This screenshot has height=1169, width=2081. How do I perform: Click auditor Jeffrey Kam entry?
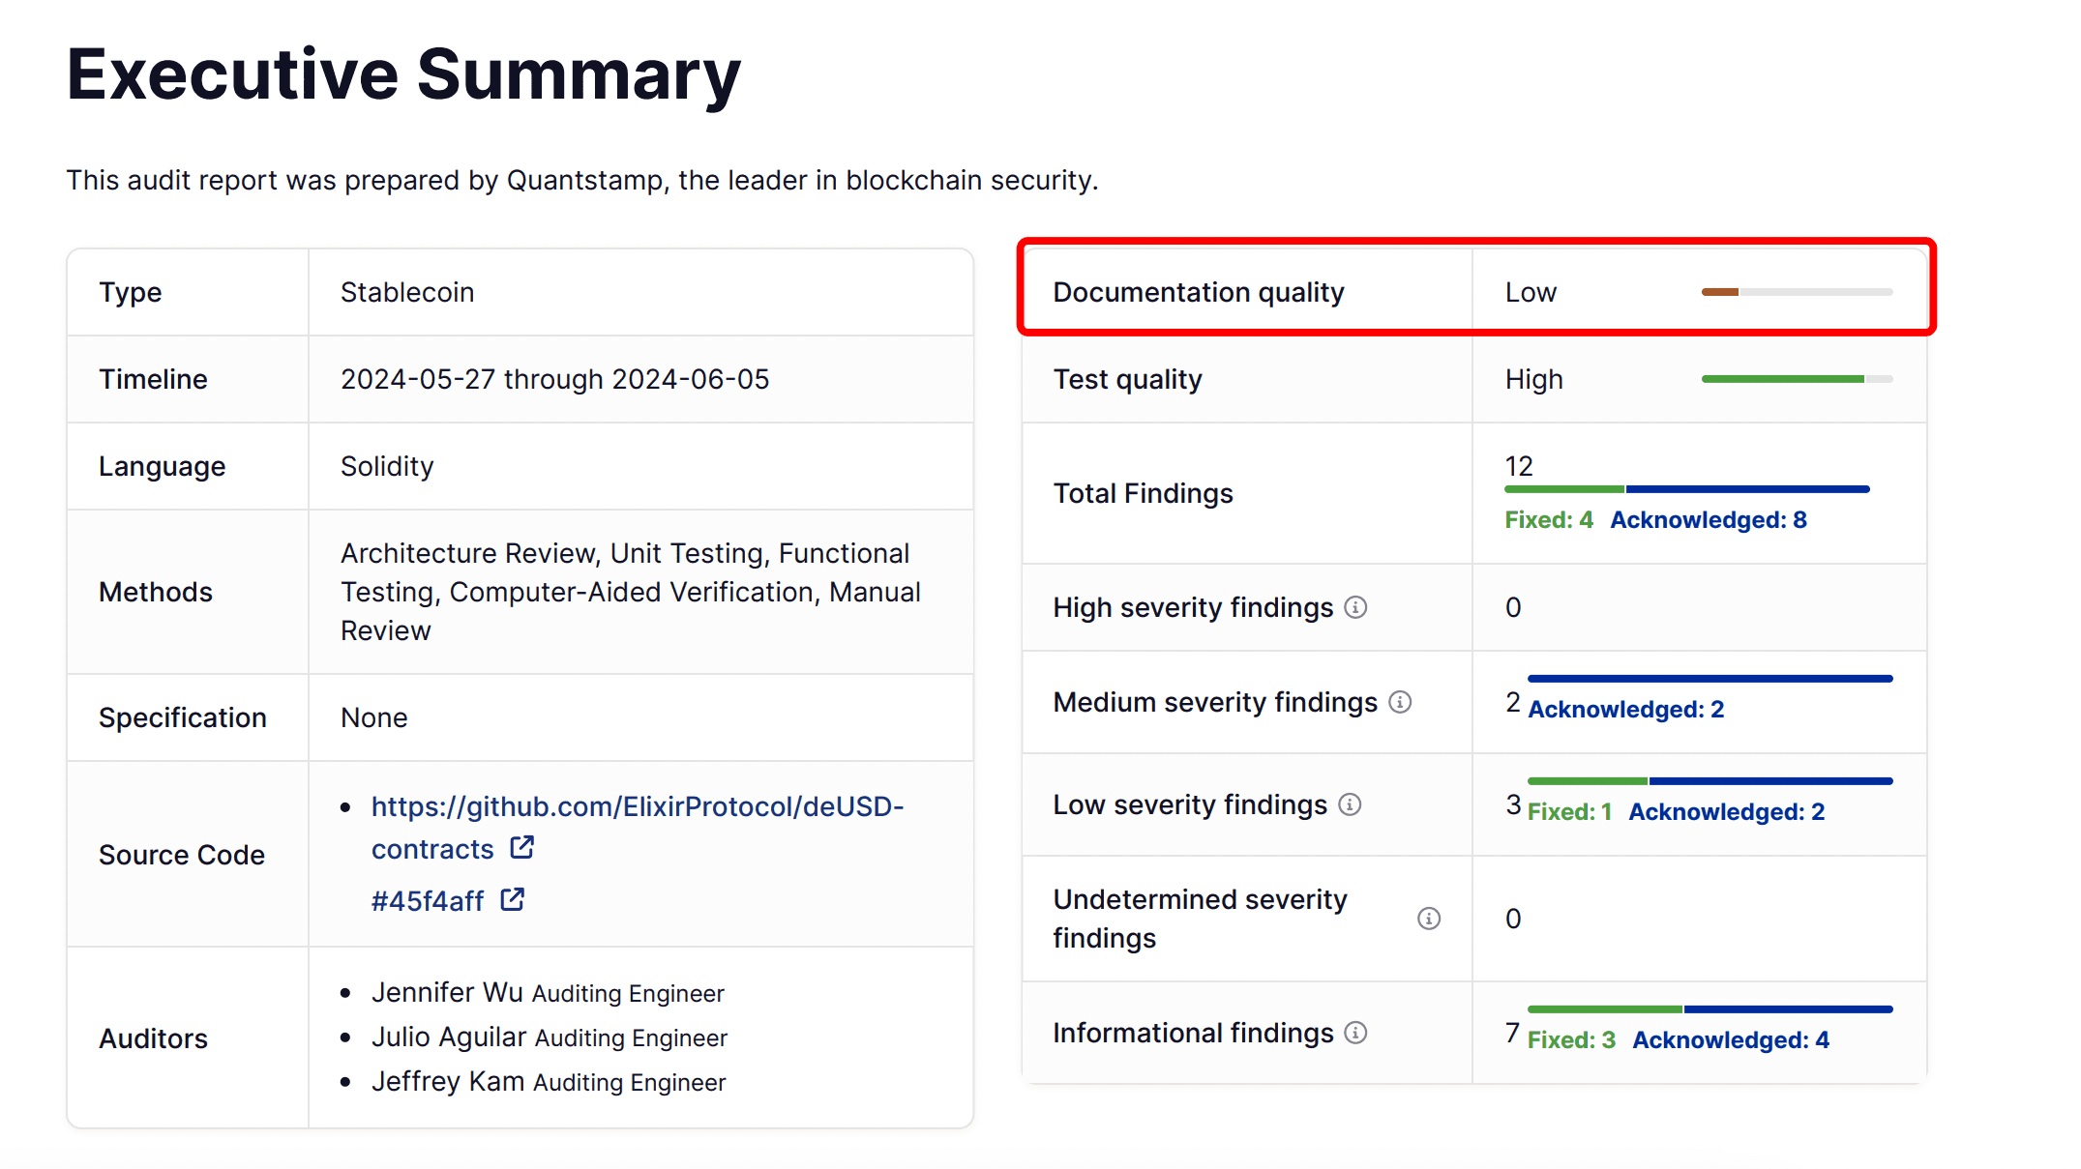point(549,1082)
